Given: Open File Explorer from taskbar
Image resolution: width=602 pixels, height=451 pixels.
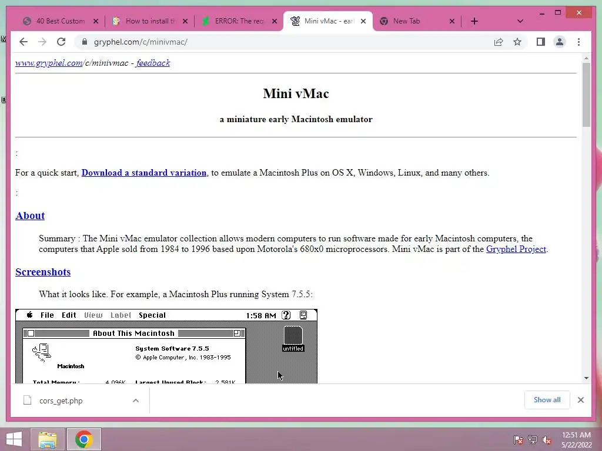Looking at the screenshot, I should click(47, 439).
